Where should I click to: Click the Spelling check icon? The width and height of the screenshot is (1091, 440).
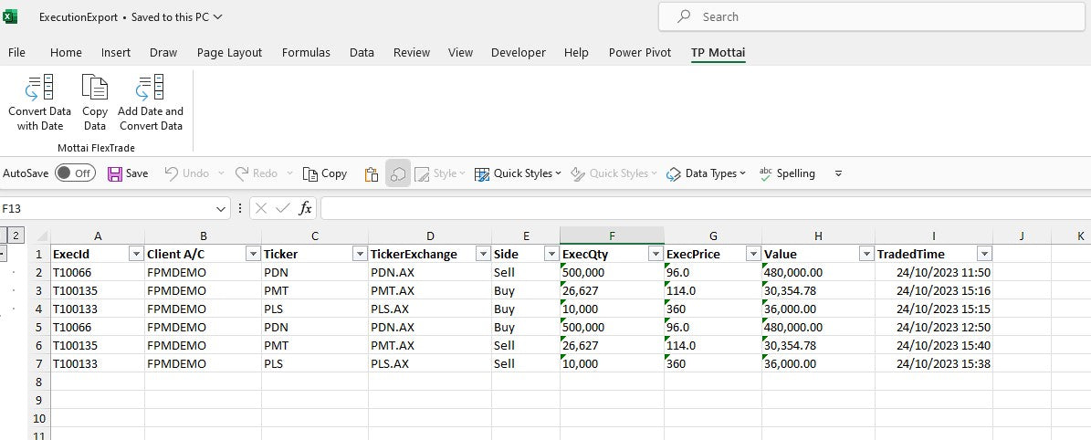766,174
